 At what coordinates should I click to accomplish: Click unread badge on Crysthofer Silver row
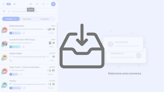[54, 43]
